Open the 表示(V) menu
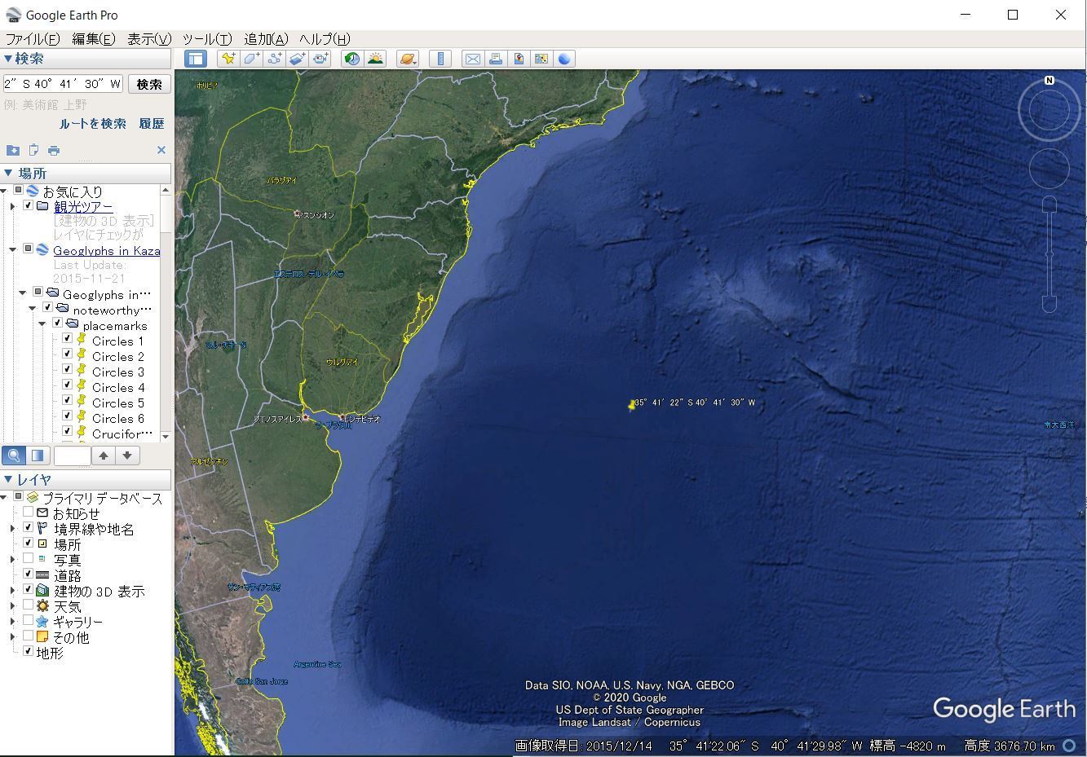Viewport: 1087px width, 757px height. coord(149,38)
